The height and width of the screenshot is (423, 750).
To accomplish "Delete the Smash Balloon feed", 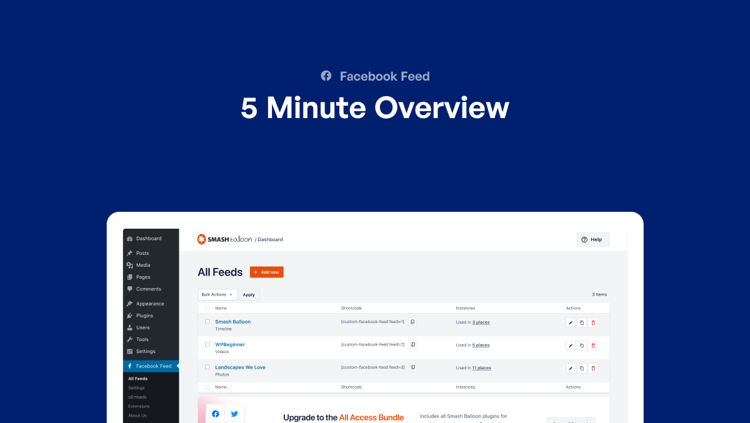I will click(x=593, y=322).
